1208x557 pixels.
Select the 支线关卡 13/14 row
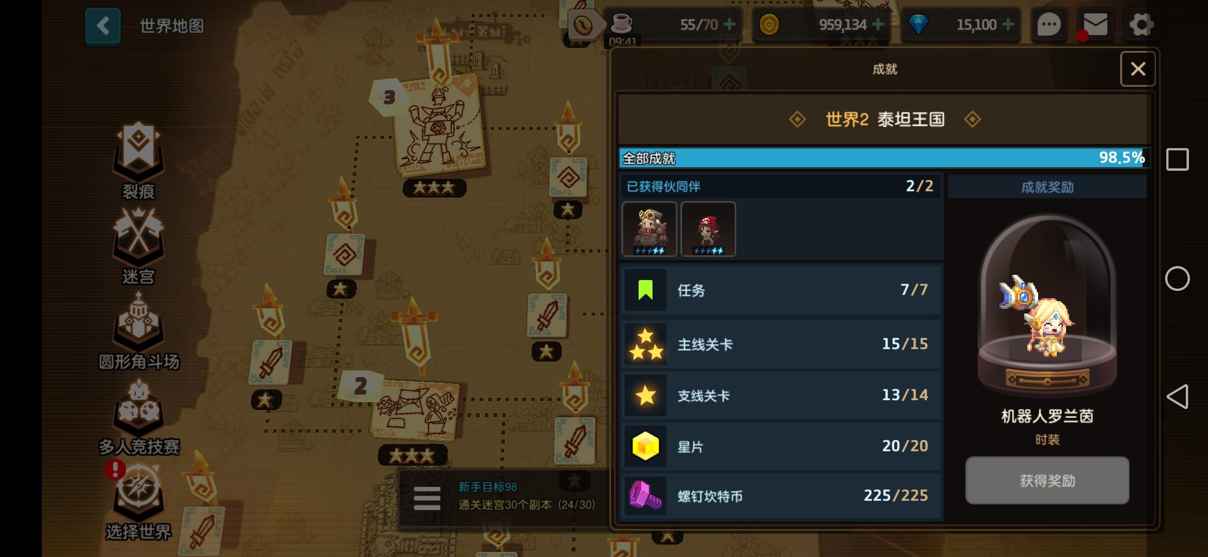(x=782, y=395)
